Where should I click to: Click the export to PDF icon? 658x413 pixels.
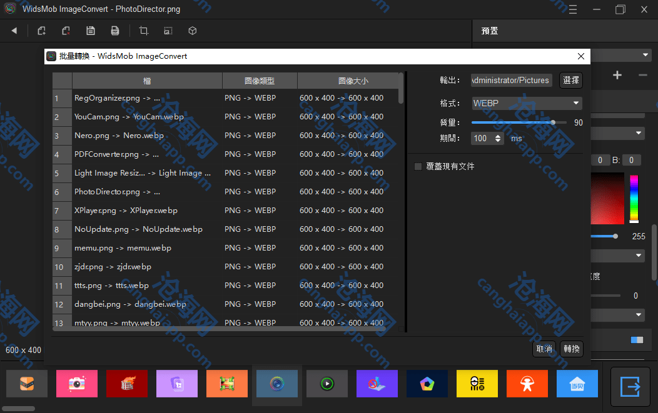(115, 31)
